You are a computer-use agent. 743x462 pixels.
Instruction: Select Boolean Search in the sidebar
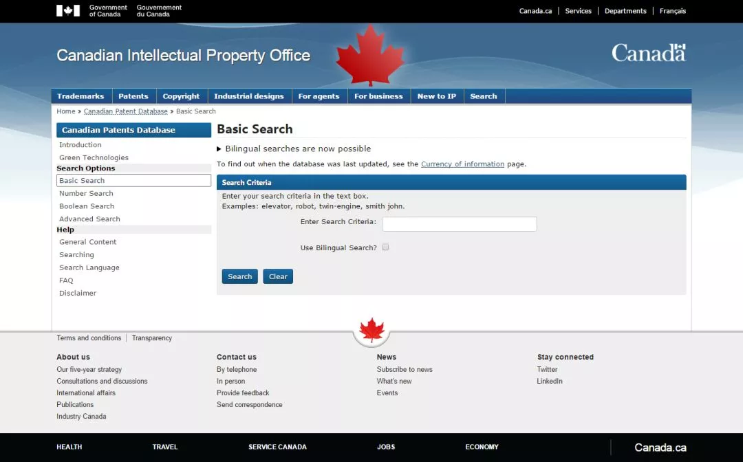pyautogui.click(x=87, y=206)
